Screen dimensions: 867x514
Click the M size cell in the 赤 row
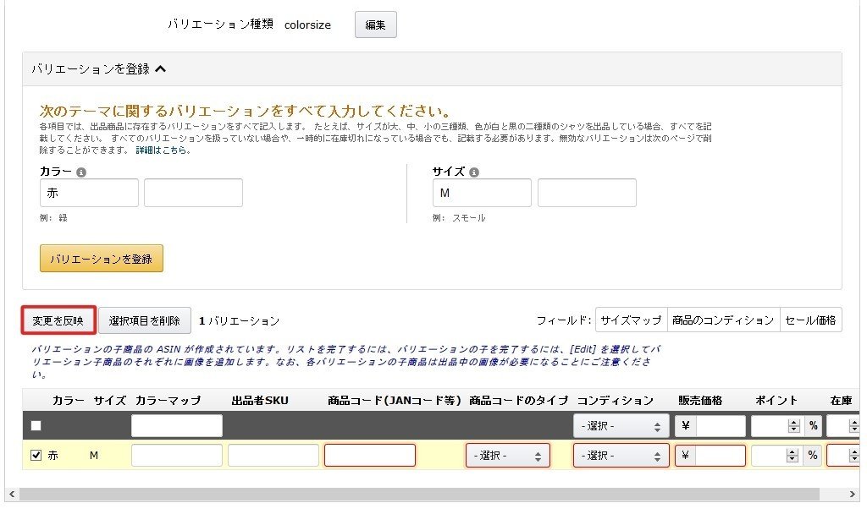94,456
